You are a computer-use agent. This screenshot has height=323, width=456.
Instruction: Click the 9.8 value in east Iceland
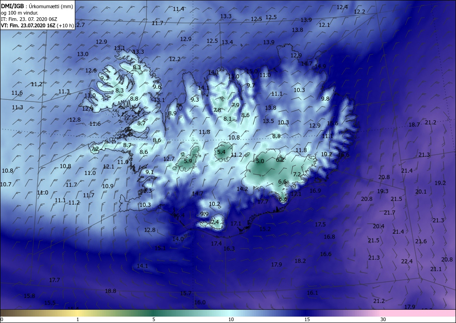pyautogui.click(x=325, y=98)
